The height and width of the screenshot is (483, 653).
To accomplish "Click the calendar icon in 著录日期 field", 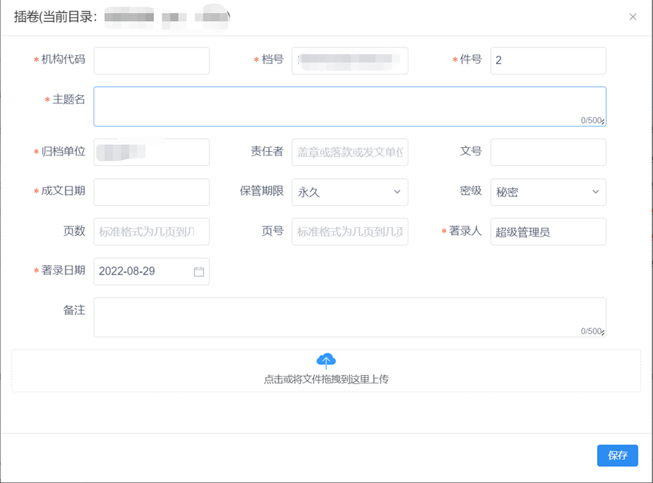I will [199, 272].
